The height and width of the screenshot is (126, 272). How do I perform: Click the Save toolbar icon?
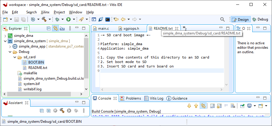click(16, 20)
